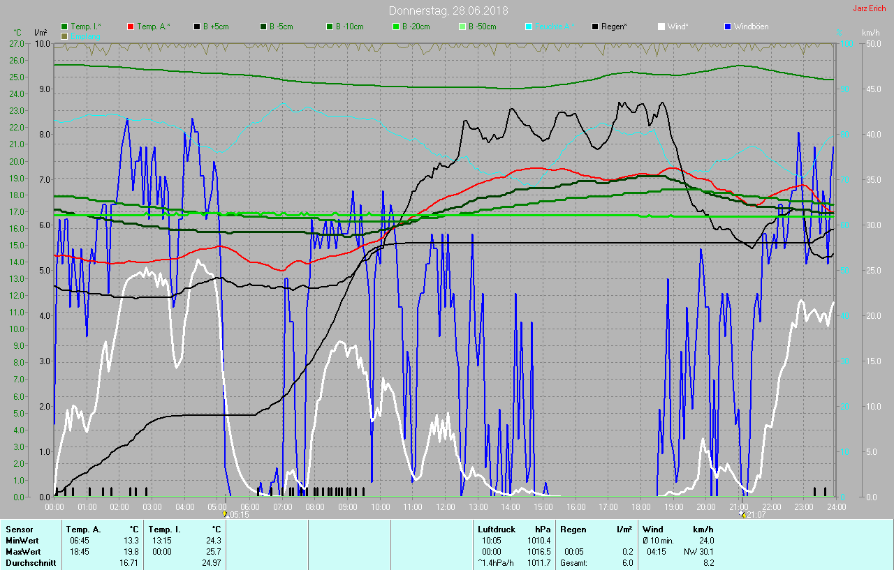894x570 pixels.
Task: Click the sunset marker at 21:07
Action: tap(742, 514)
